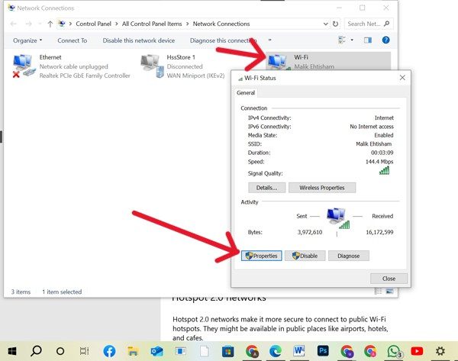Open Microsoft Word from taskbar
The width and height of the screenshot is (458, 361).
(298, 351)
